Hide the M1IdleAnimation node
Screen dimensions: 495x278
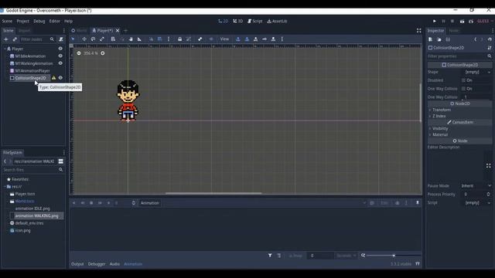click(x=60, y=56)
